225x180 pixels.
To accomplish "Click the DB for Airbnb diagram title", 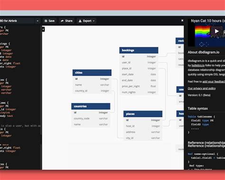I will [x=9, y=21].
